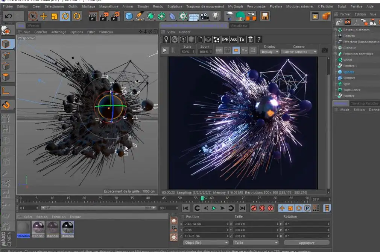This screenshot has width=380, height=252.
Task: Select the fourth standard material with dark sphere
Action: coord(68,229)
